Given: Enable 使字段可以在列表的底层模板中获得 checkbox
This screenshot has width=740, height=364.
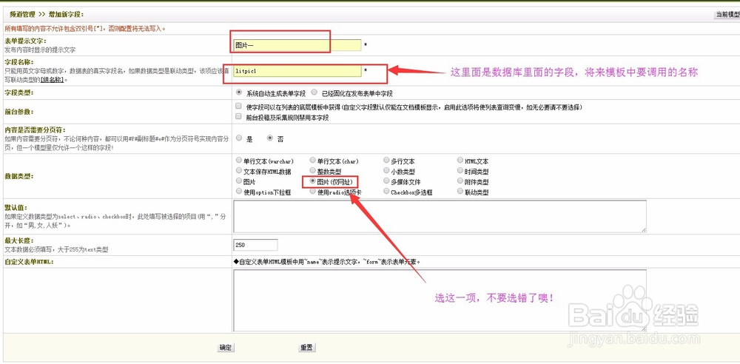Looking at the screenshot, I should pyautogui.click(x=239, y=107).
